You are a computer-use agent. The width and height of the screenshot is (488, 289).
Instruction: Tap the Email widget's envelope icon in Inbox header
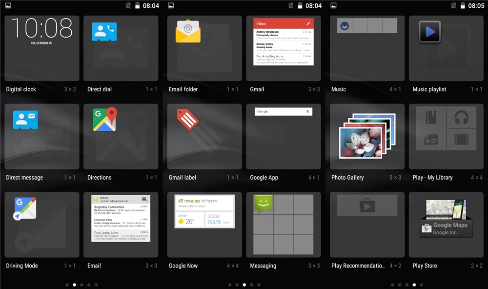144,199
